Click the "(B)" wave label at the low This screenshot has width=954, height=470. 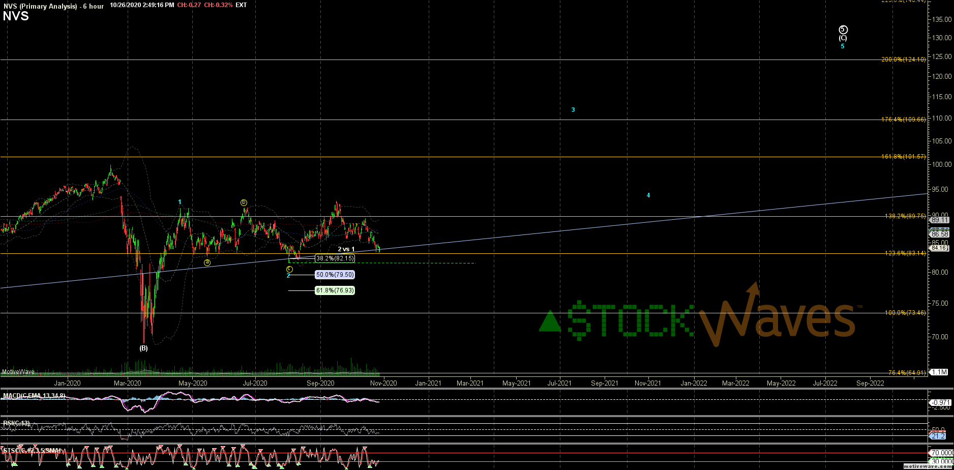point(144,348)
